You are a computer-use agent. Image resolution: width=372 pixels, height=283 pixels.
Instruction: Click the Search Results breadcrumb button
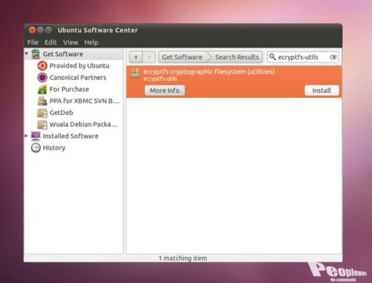(x=237, y=57)
